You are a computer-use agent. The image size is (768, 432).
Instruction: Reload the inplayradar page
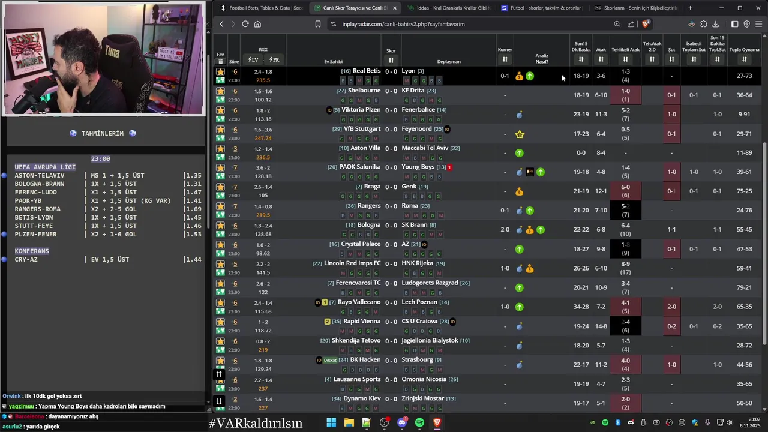[x=245, y=24]
